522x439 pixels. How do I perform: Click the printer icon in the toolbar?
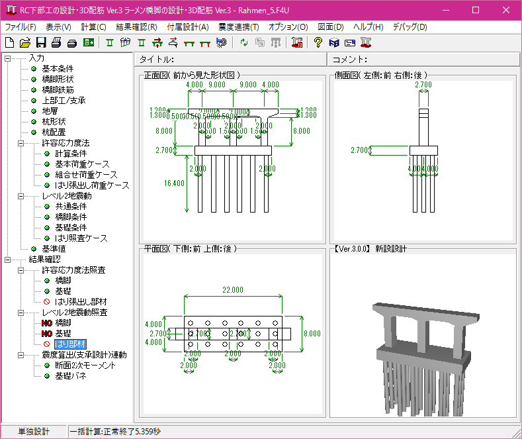tap(56, 43)
